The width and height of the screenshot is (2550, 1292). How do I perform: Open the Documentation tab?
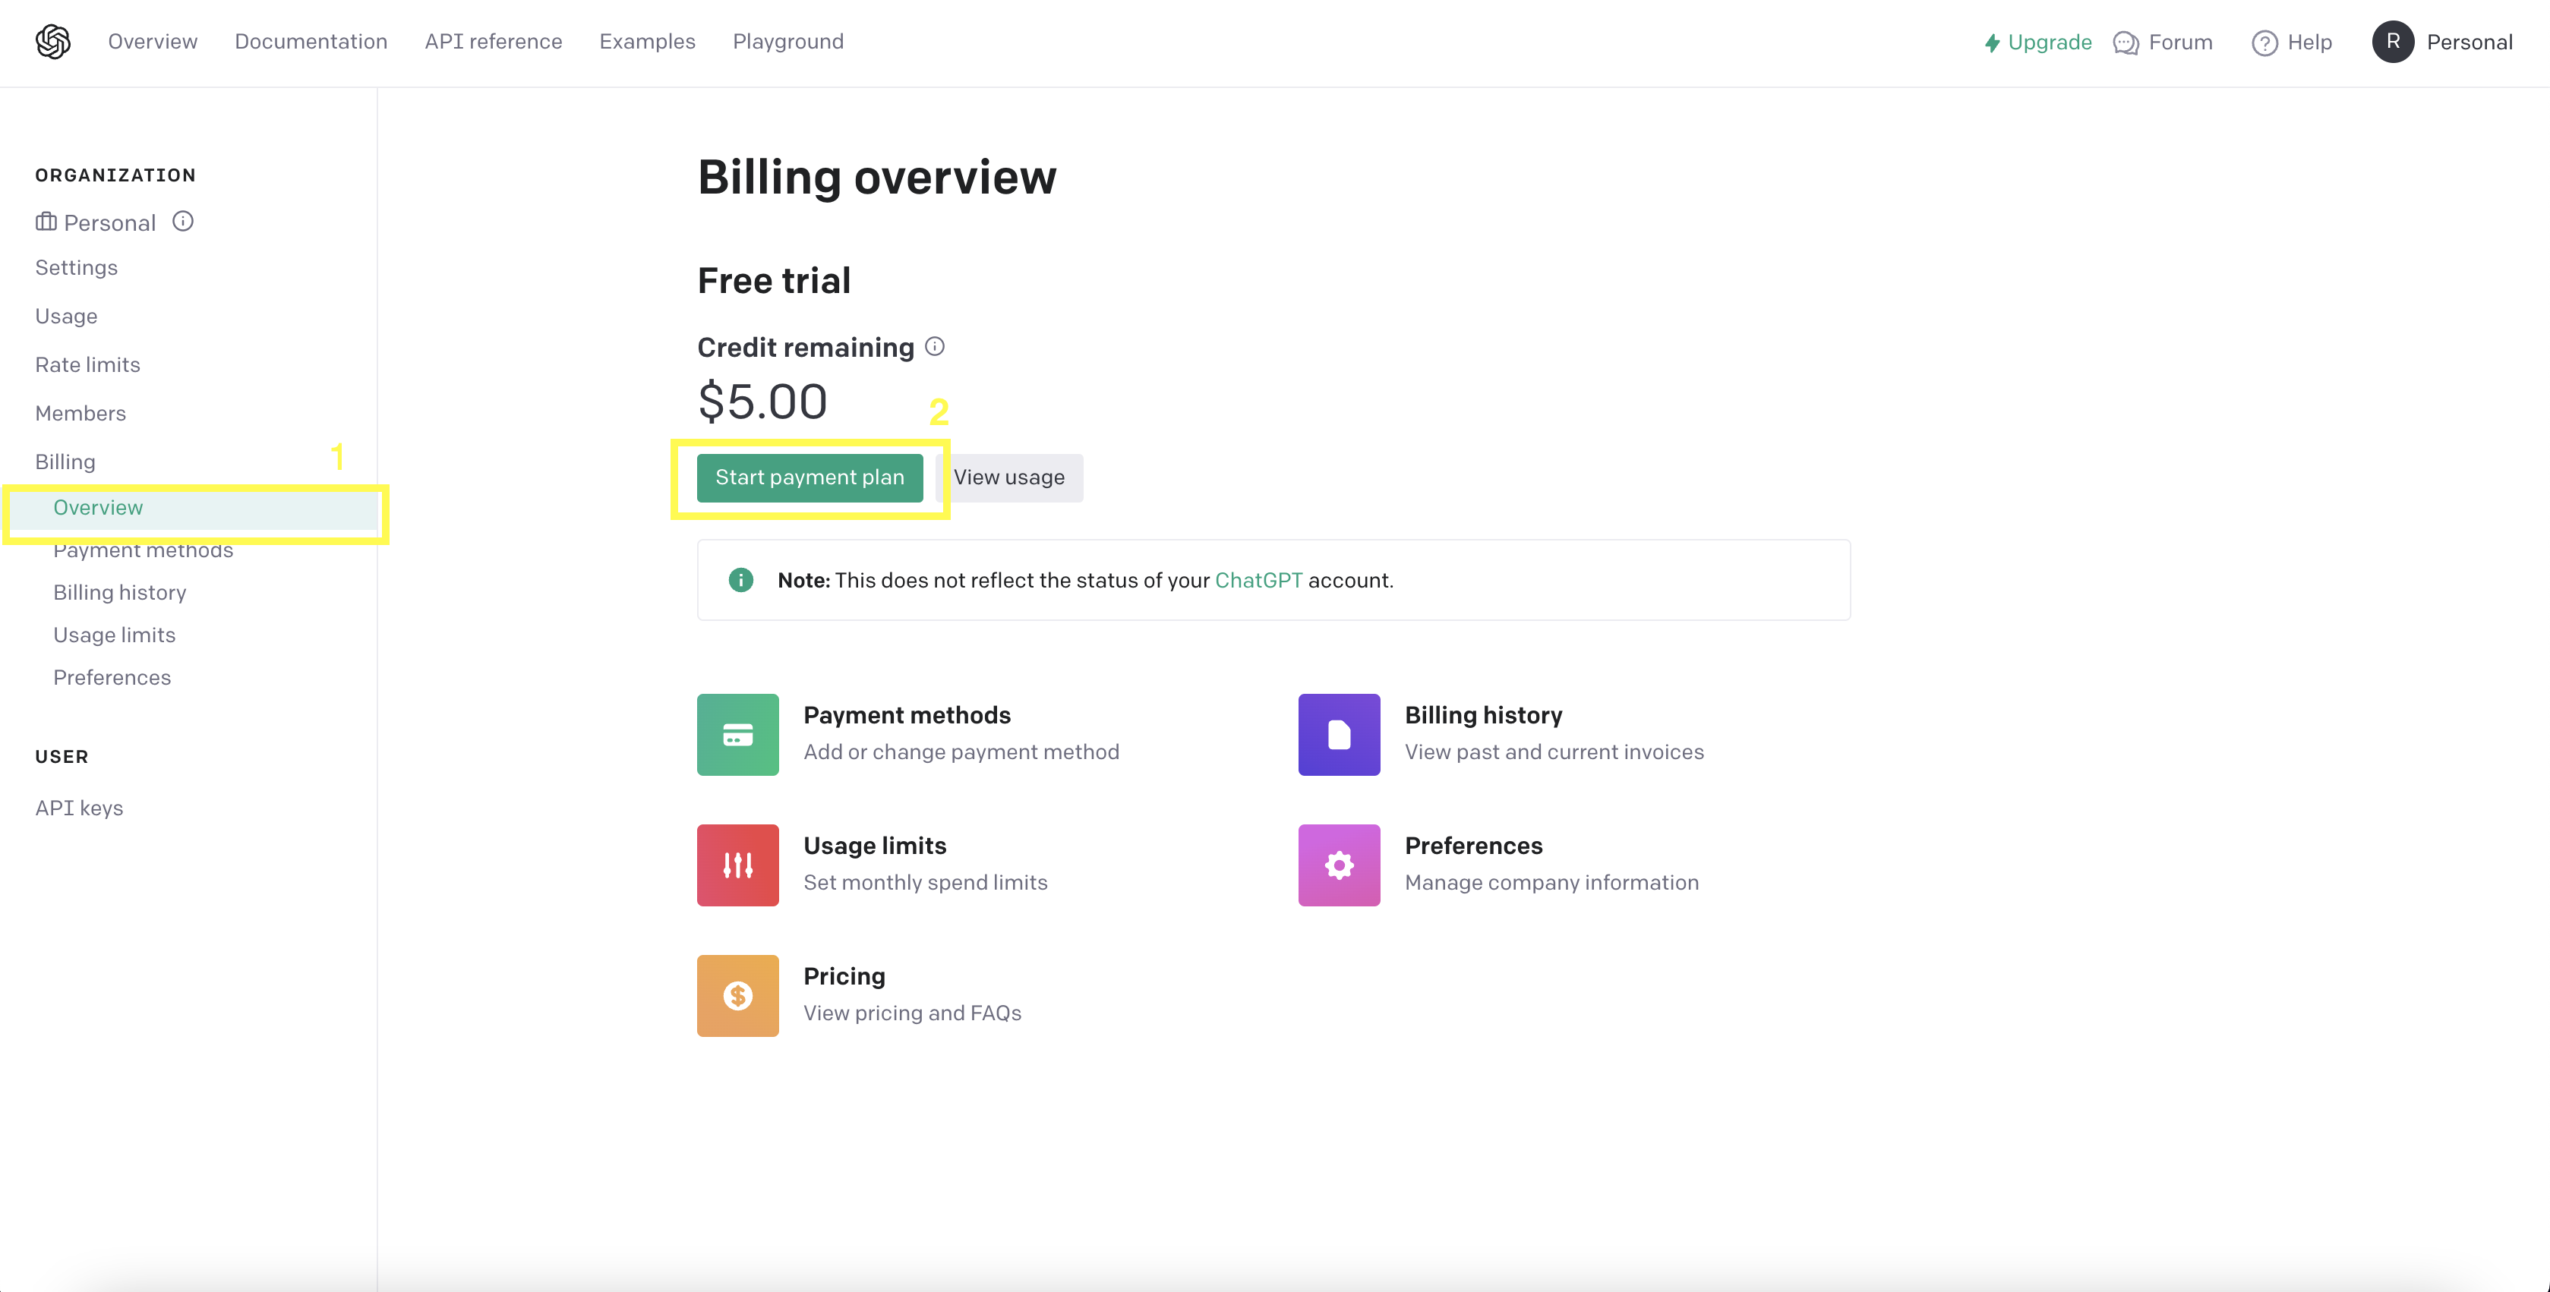pos(311,42)
